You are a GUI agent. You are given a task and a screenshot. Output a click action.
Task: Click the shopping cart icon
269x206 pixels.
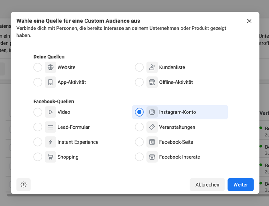[50, 157]
